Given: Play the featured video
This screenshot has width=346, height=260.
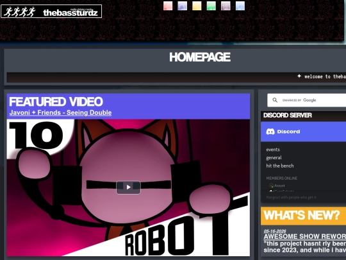Looking at the screenshot, I should [128, 187].
